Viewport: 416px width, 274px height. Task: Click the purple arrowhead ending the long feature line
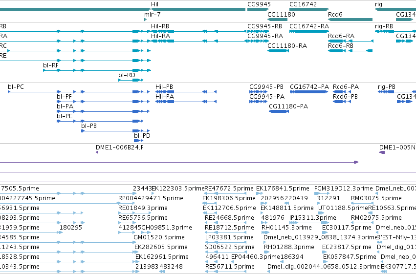pyautogui.click(x=356, y=162)
